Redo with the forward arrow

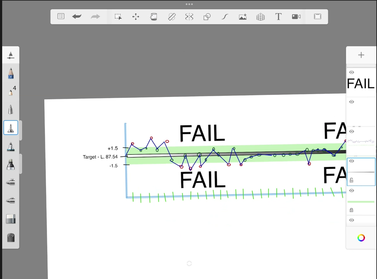95,17
